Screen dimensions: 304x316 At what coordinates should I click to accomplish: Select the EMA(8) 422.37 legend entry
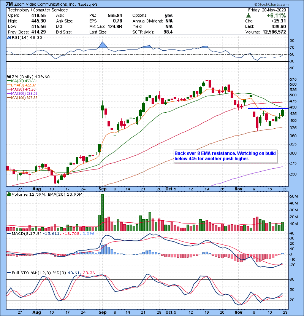(x=21, y=85)
